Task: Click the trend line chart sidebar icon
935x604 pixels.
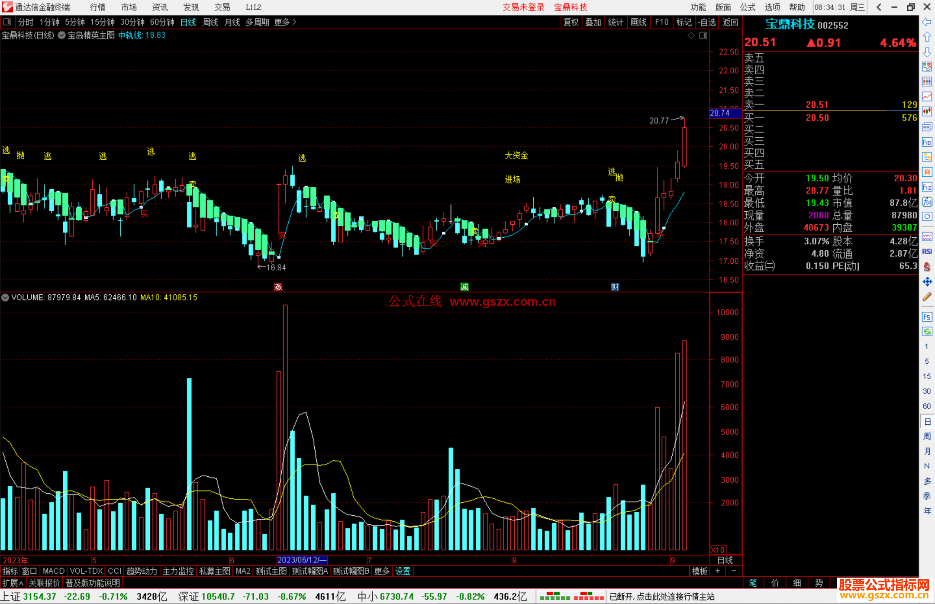Action: coord(927,96)
